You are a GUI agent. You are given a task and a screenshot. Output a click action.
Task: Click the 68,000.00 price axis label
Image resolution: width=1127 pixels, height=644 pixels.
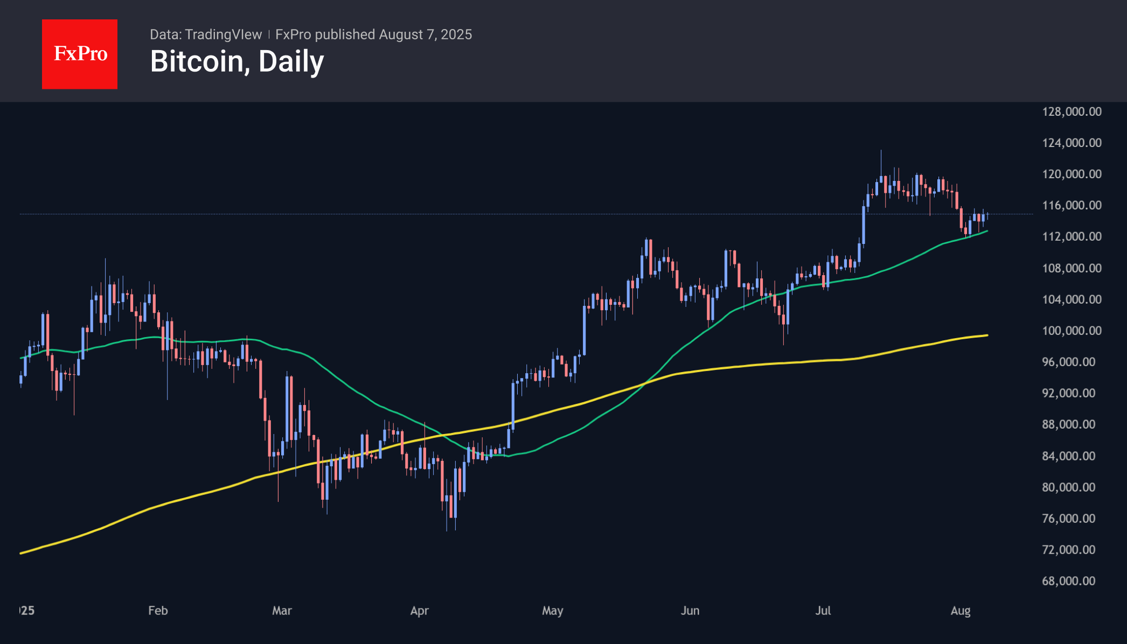tap(1068, 581)
